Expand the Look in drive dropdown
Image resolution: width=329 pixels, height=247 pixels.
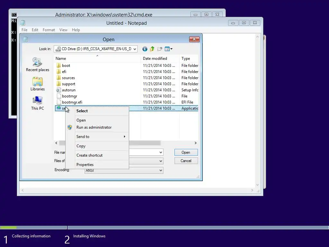point(135,49)
